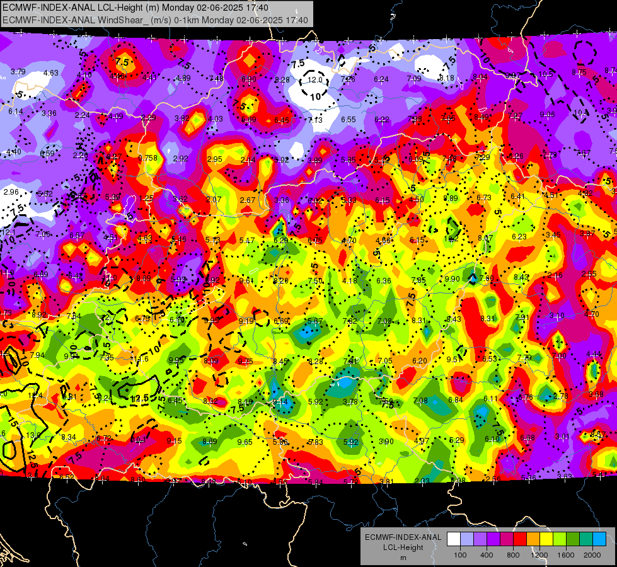The width and height of the screenshot is (617, 567).
Task: Click the 9.14 value on map
Action: click(x=280, y=402)
